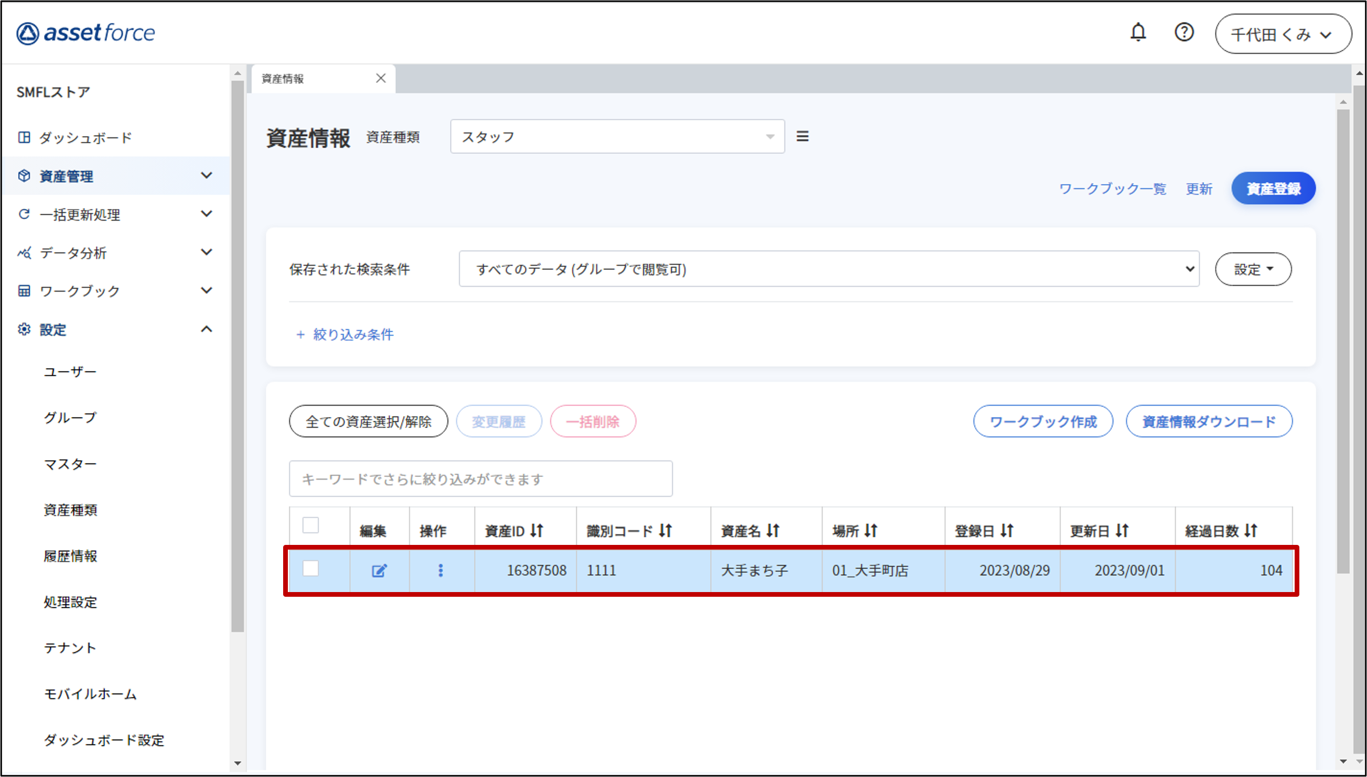Select ユーザー in the sidebar menu

pyautogui.click(x=70, y=371)
